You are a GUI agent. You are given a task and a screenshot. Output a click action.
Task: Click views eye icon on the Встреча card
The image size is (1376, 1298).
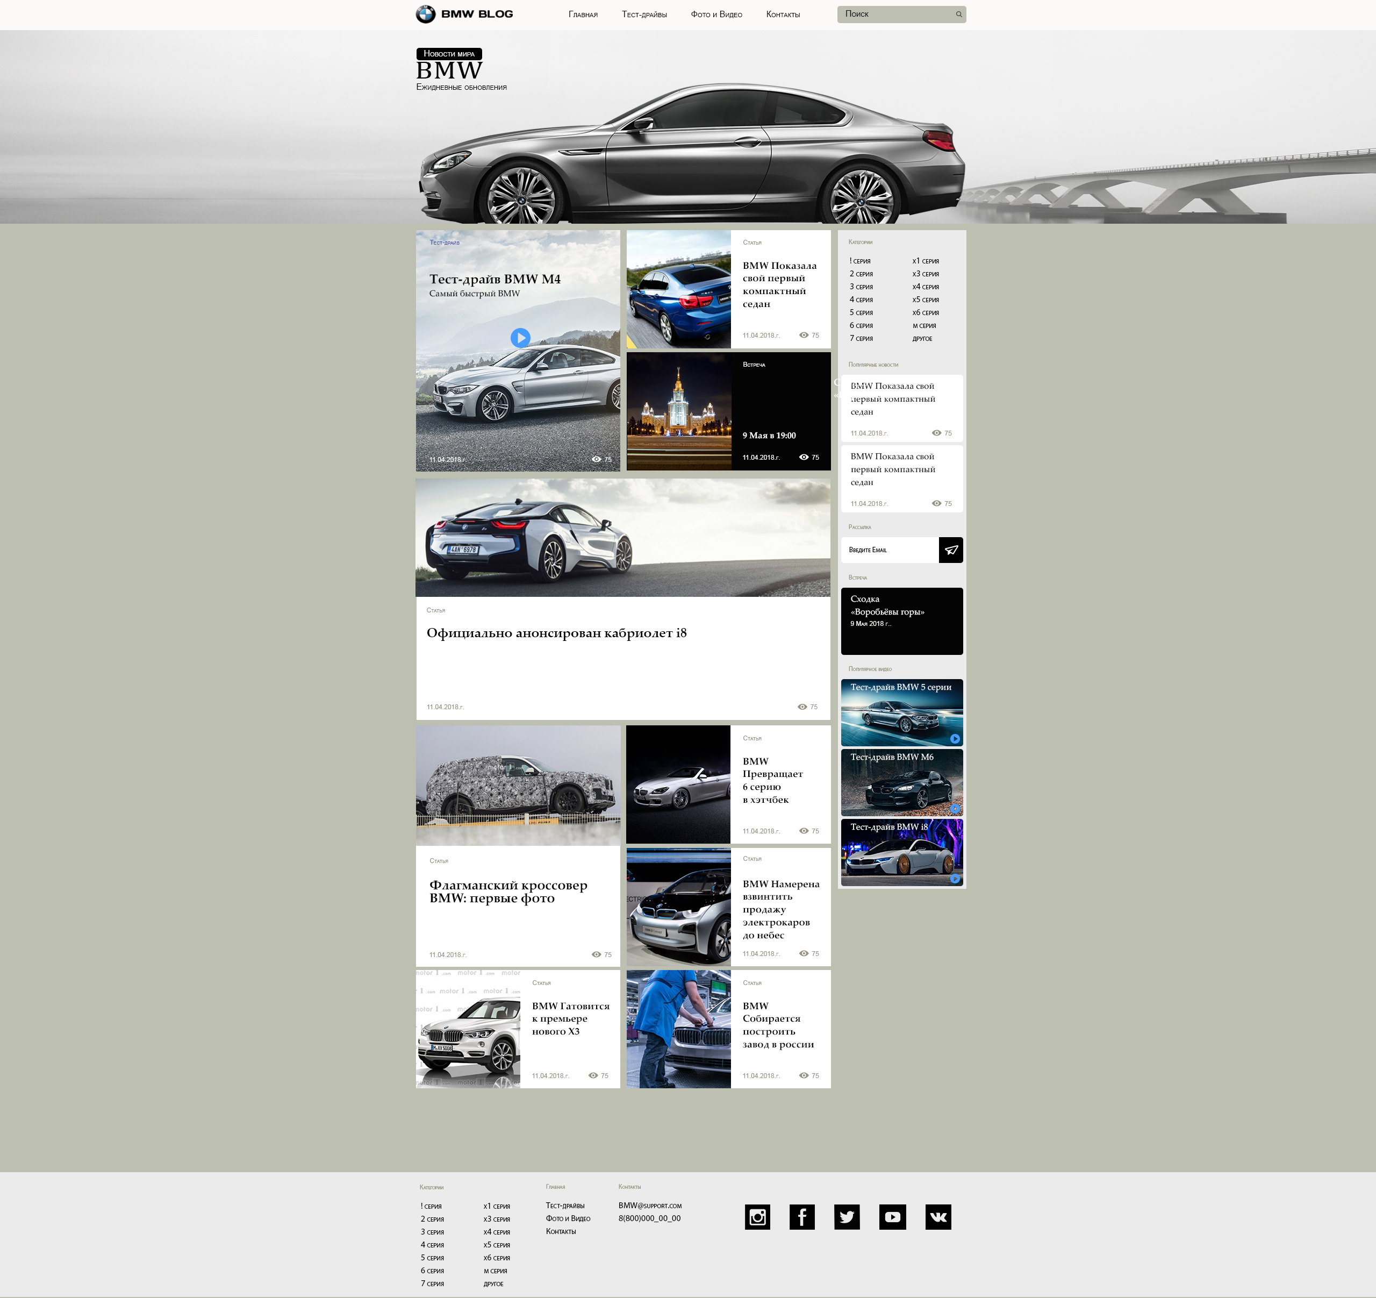coord(804,458)
